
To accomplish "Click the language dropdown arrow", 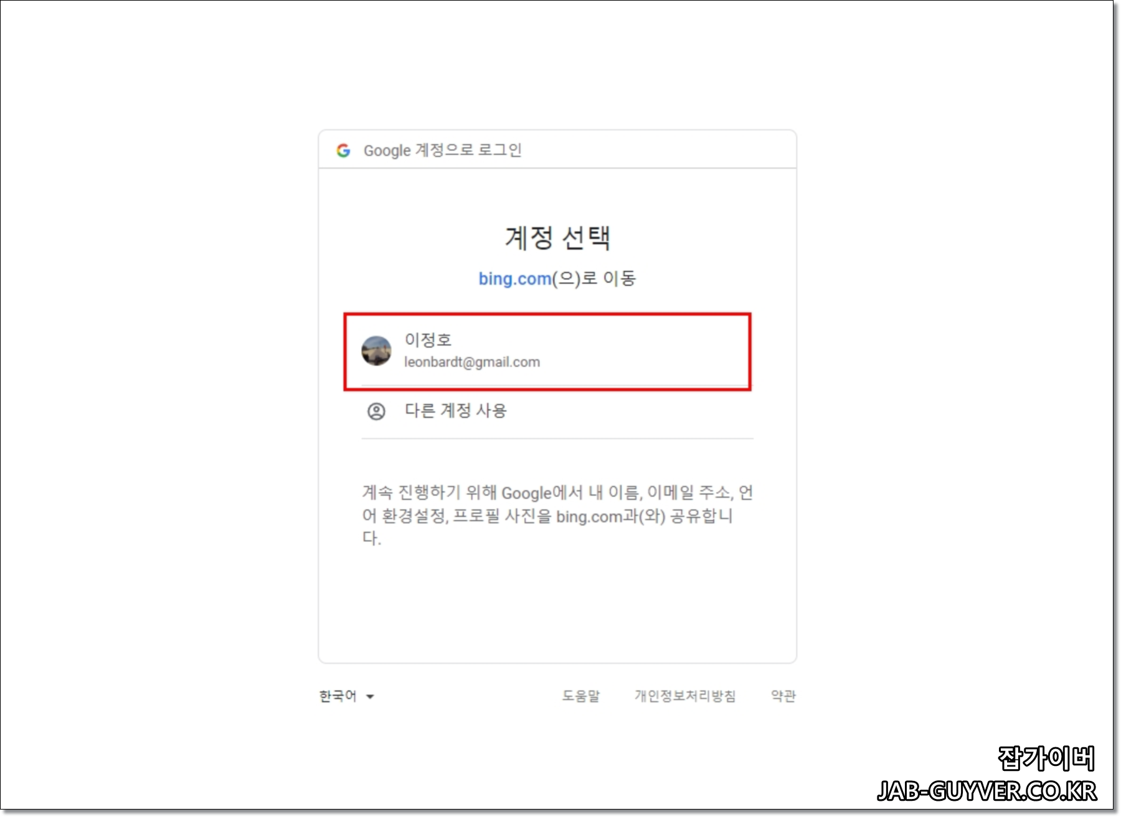I will 370,697.
